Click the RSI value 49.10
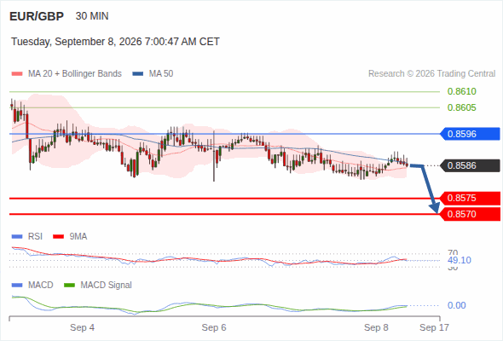503x341 pixels. click(x=460, y=260)
